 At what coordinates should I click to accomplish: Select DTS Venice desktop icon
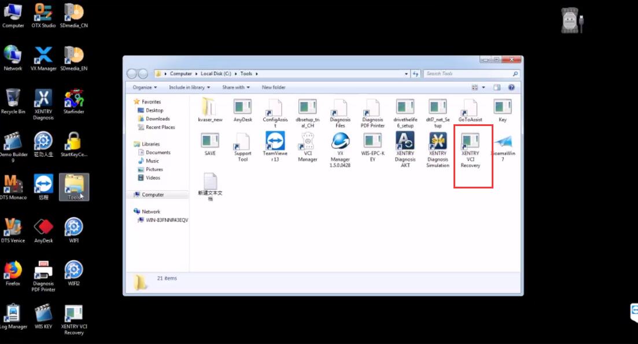point(13,231)
